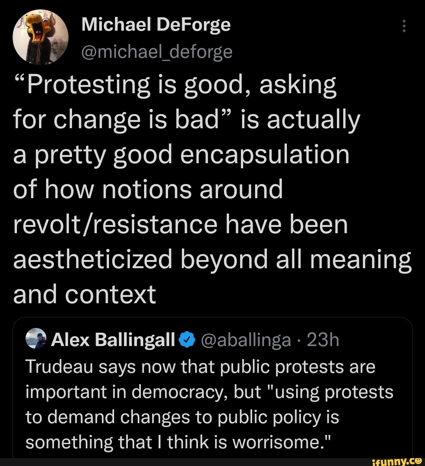Viewport: 425px width, 466px height.
Task: Open Alex Ballingall's profile name link
Action: pos(113,339)
